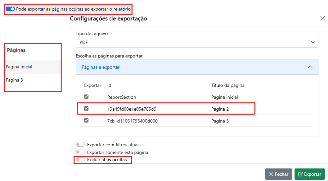Disable the hidden pages export permission toggle
The width and height of the screenshot is (328, 181).
click(10, 9)
